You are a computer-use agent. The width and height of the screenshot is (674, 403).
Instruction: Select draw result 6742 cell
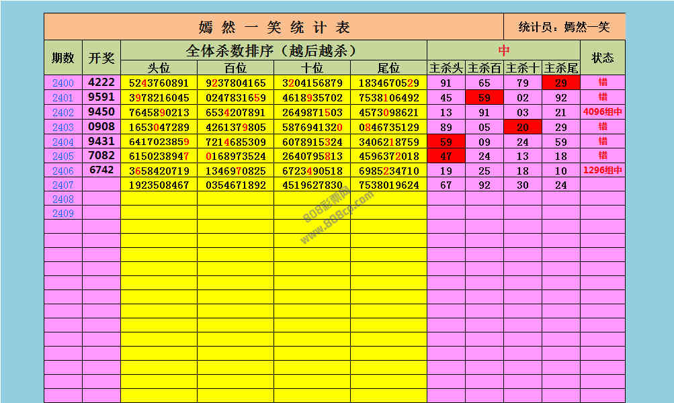[x=101, y=171]
